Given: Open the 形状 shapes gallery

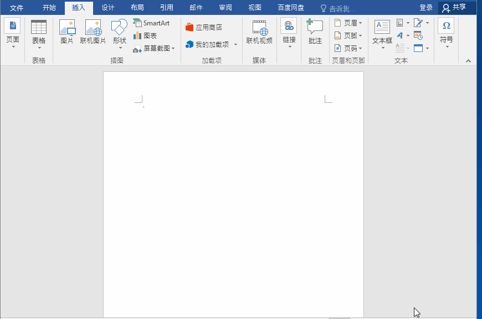Looking at the screenshot, I should click(120, 34).
